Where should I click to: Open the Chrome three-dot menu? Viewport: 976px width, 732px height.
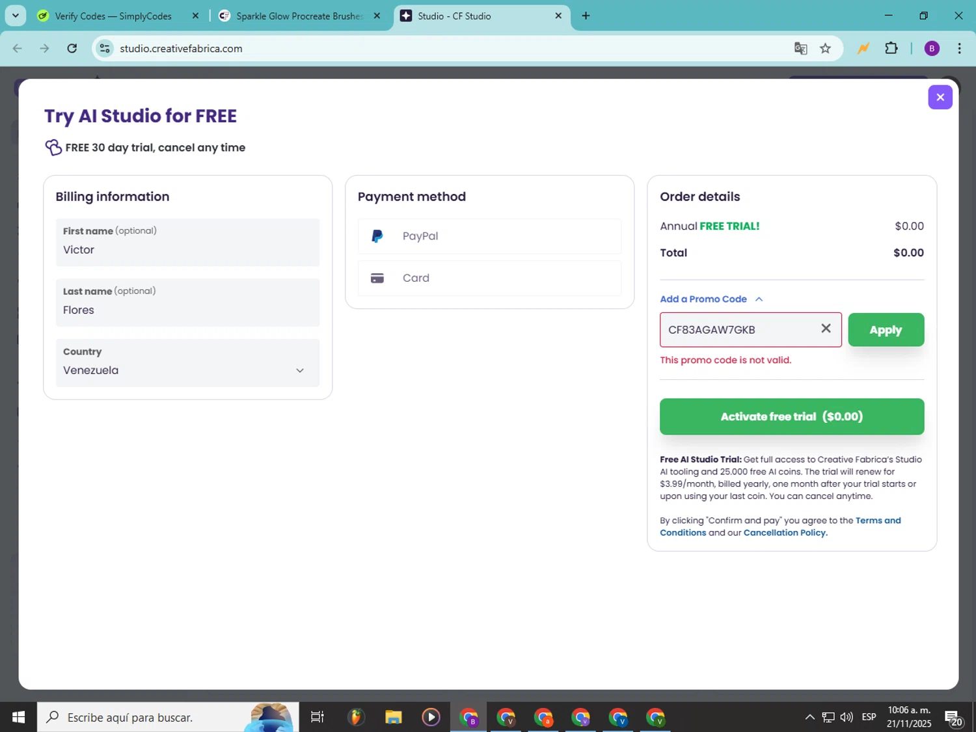click(960, 48)
